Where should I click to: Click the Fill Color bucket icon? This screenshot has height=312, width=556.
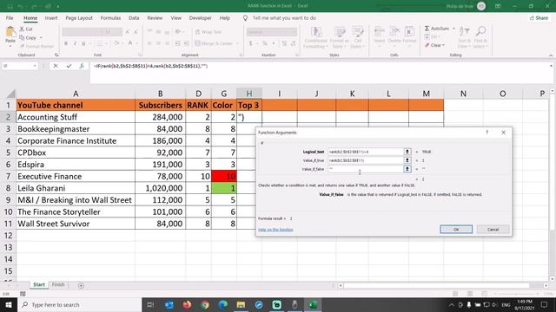pos(116,43)
